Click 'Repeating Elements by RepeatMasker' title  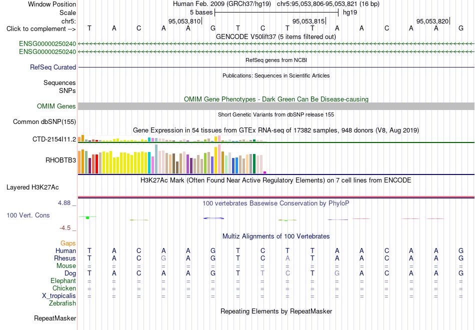click(276, 311)
